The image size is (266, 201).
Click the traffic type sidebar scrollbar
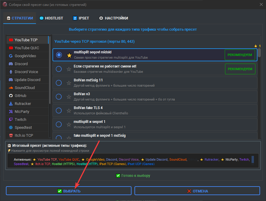click(x=50, y=70)
